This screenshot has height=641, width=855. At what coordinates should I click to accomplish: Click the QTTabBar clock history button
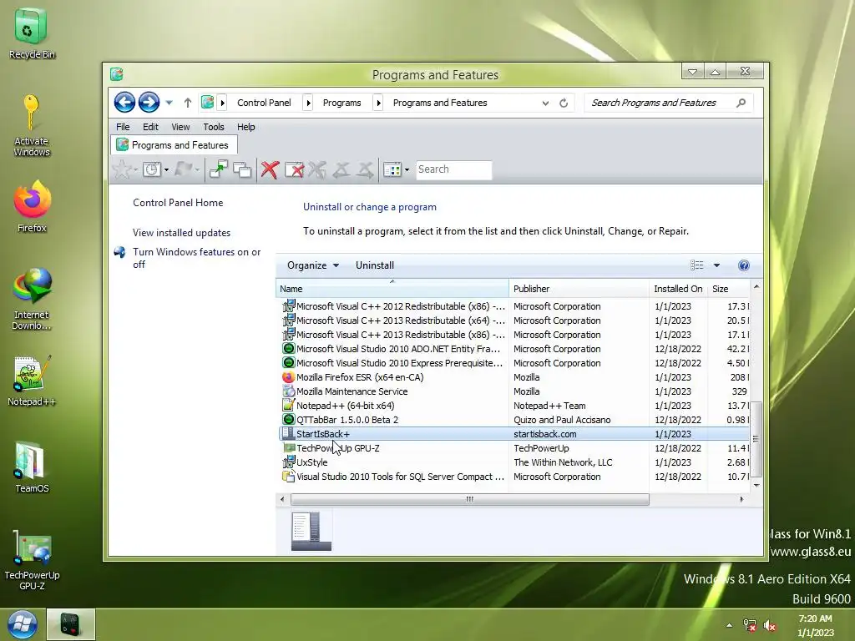(x=152, y=169)
